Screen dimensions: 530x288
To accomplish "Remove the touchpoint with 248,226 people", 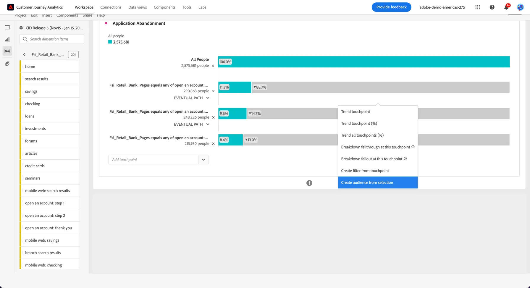I will pyautogui.click(x=213, y=117).
